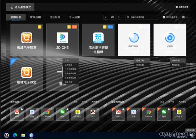Toggle WPS selection circle in 推荐应用

tap(22, 109)
